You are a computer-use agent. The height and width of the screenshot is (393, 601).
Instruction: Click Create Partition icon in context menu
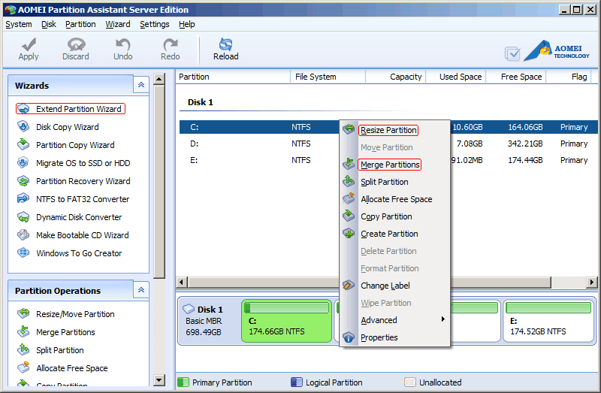click(x=349, y=234)
